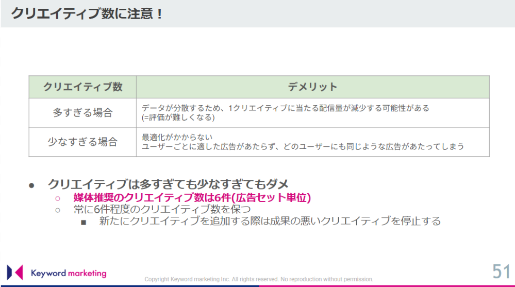515x287 pixels.
Task: Select the line 常に6件程度のクリエイティブ数を保つ
Action: [162, 209]
